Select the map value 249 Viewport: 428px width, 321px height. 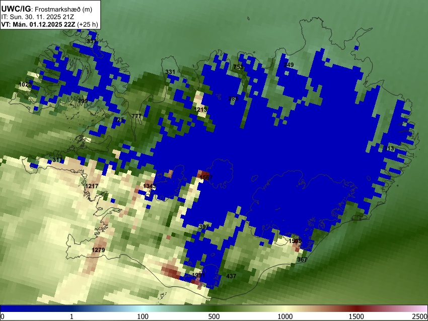click(x=289, y=65)
